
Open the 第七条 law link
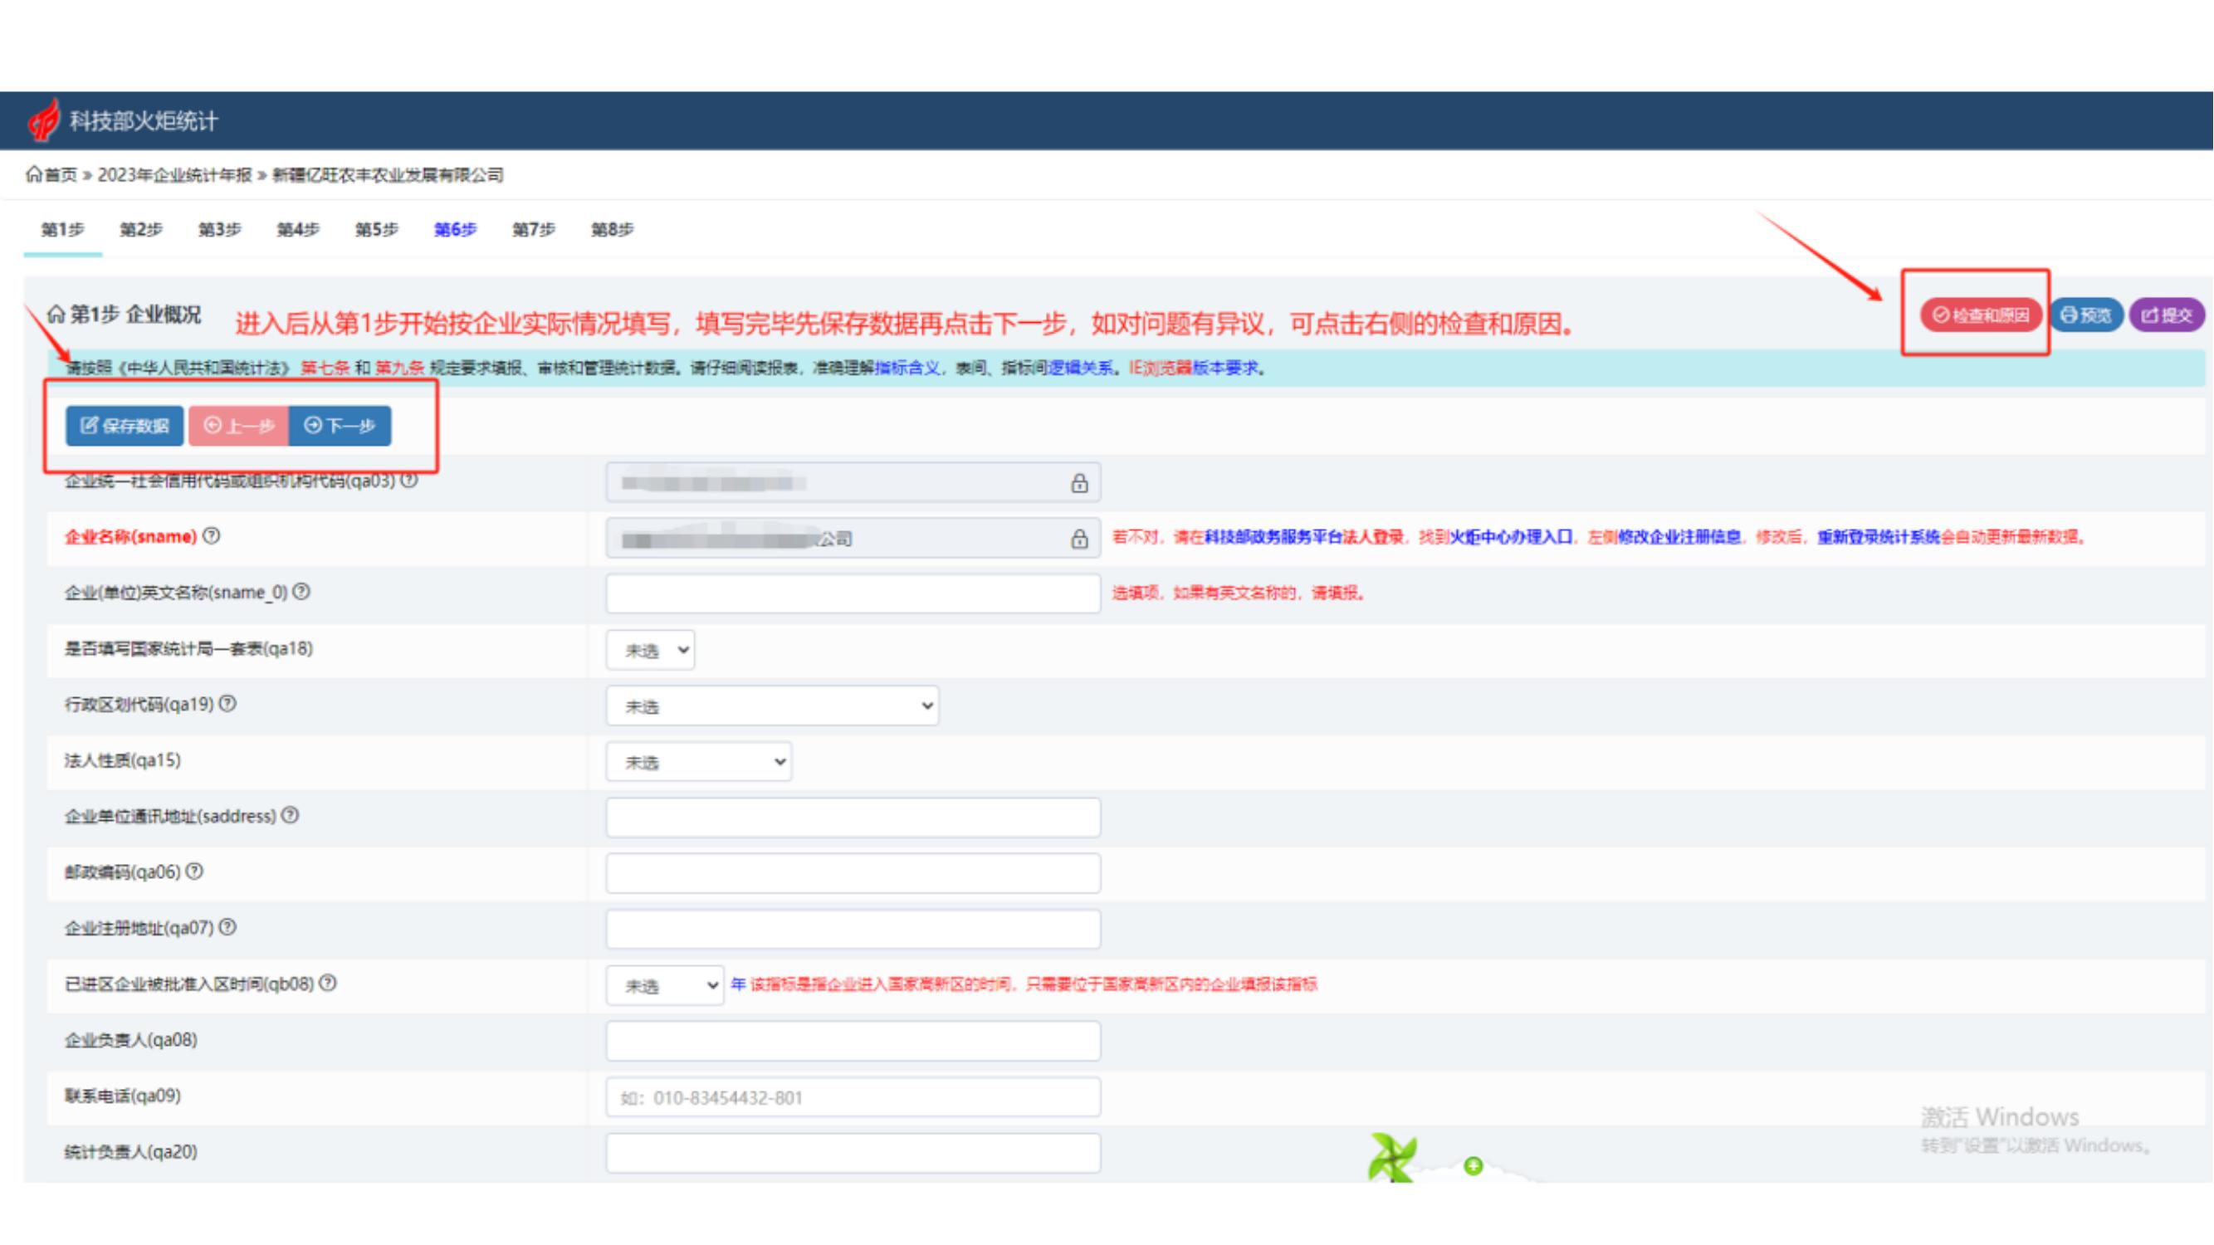tap(325, 368)
